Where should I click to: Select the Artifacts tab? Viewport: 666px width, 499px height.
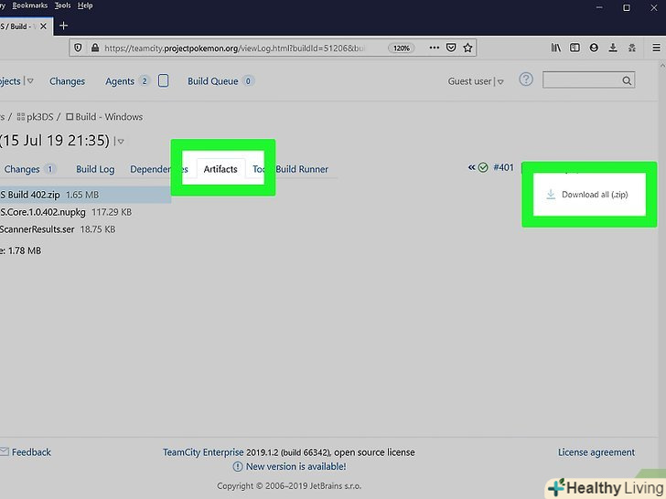(220, 169)
